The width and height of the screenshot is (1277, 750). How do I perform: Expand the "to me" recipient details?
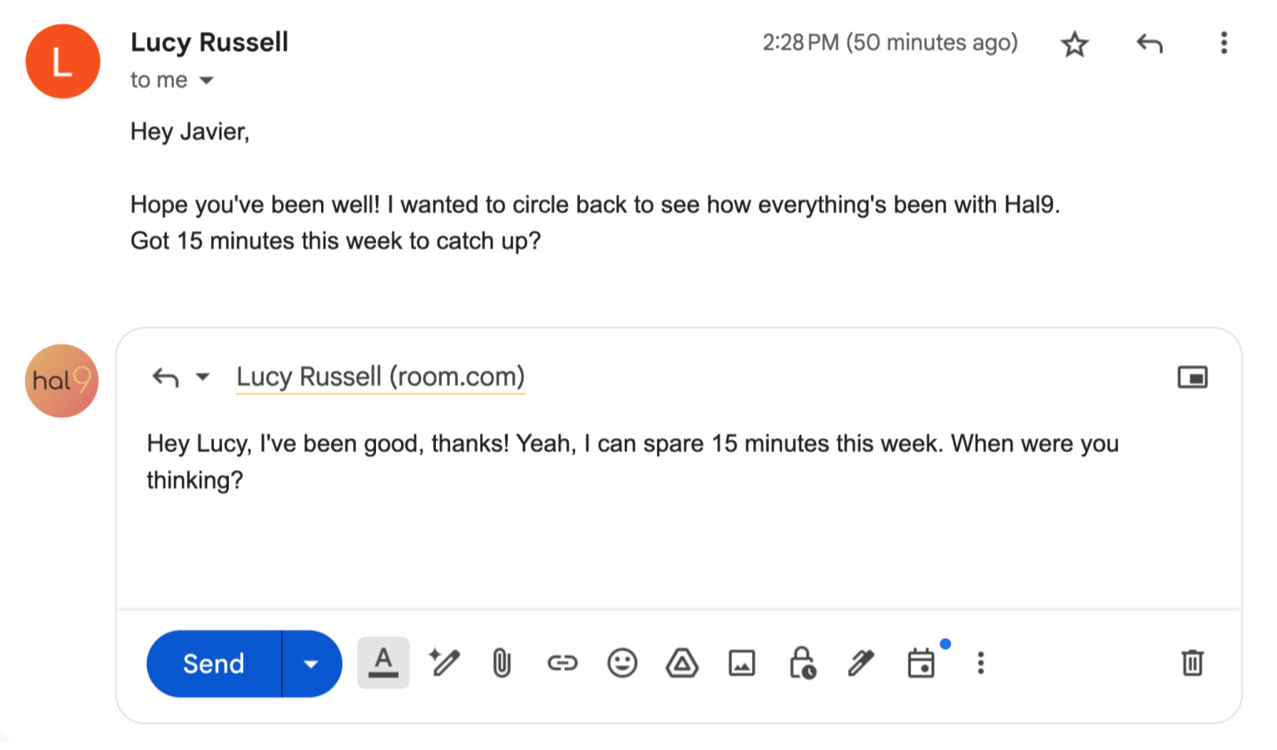[x=206, y=81]
